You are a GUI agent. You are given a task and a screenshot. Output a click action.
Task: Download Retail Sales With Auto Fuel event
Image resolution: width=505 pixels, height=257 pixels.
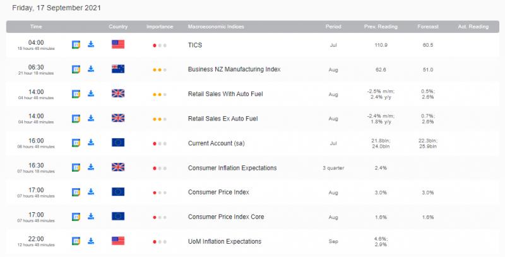pyautogui.click(x=91, y=93)
